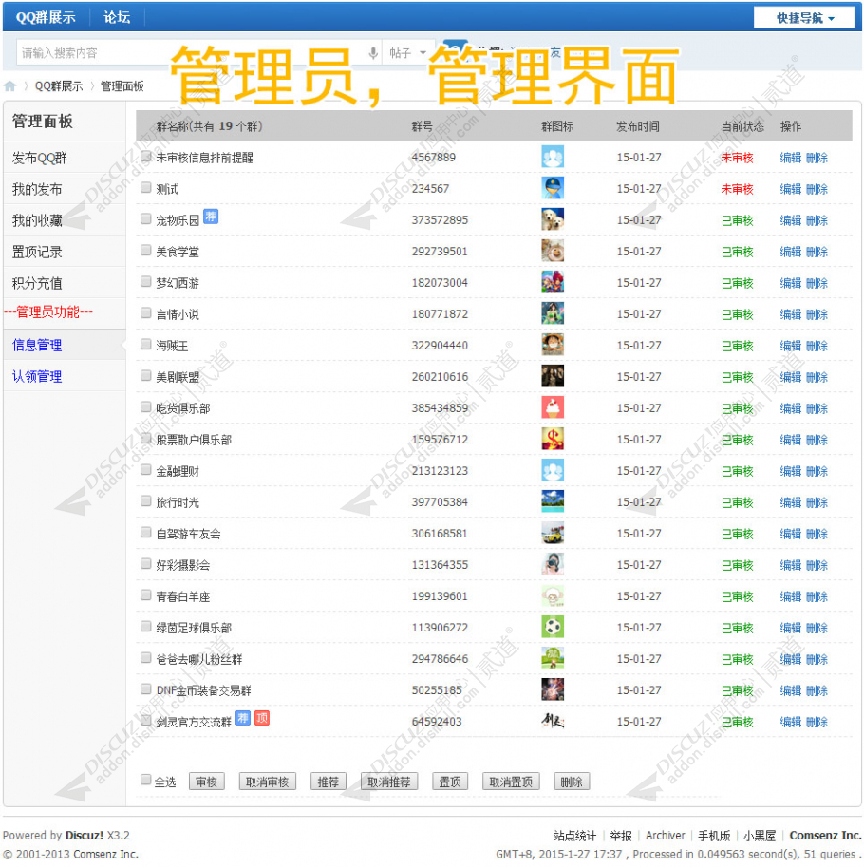Open the group icon for 未审核信息排前提醒
This screenshot has height=867, width=864.
coord(553,157)
